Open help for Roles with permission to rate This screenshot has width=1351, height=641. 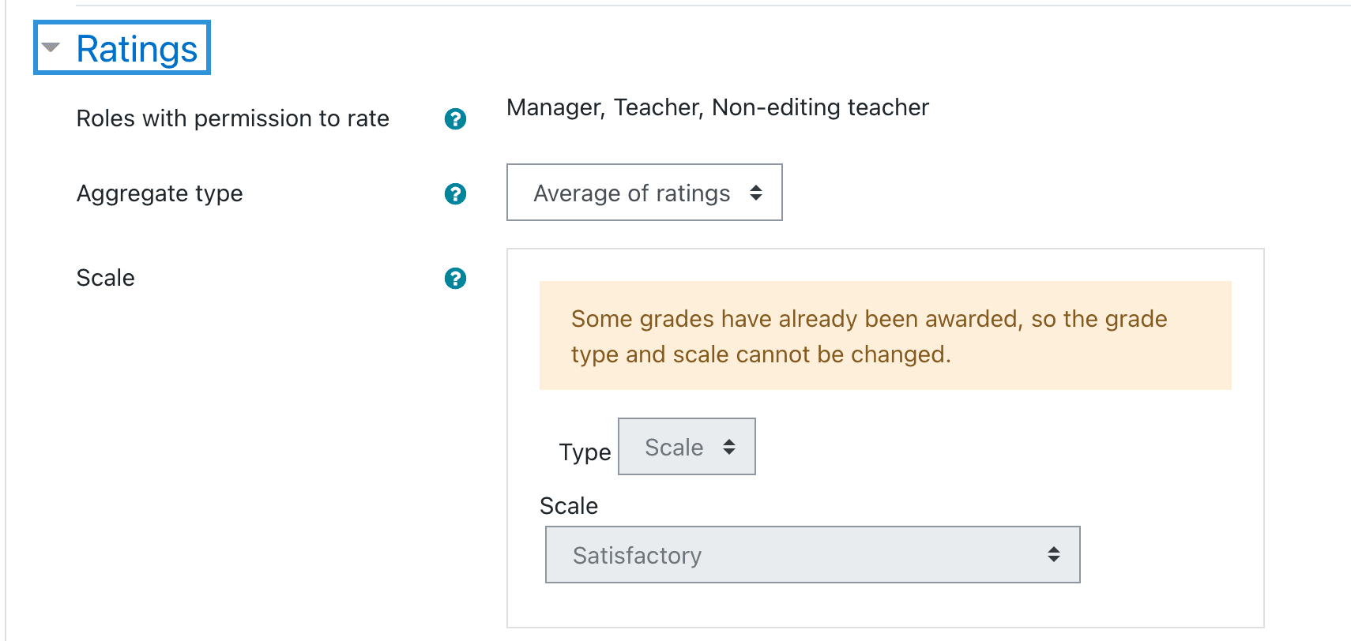click(x=455, y=119)
